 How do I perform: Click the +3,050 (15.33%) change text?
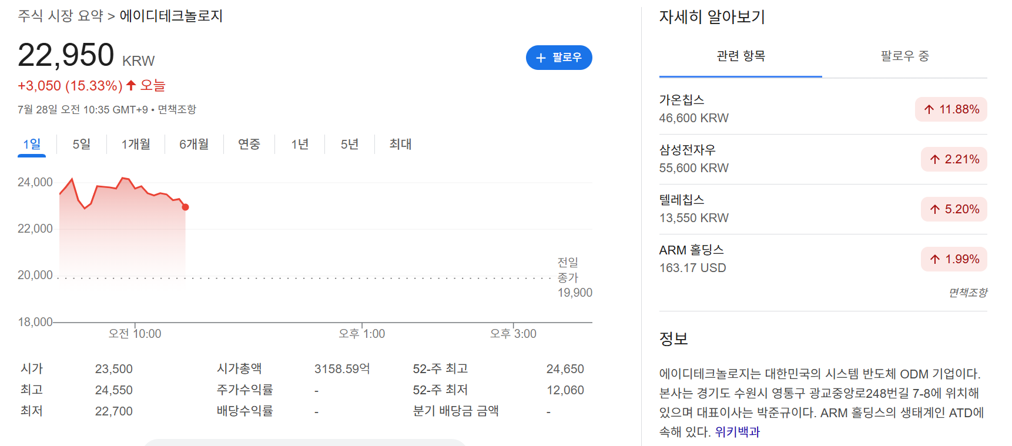pyautogui.click(x=70, y=86)
